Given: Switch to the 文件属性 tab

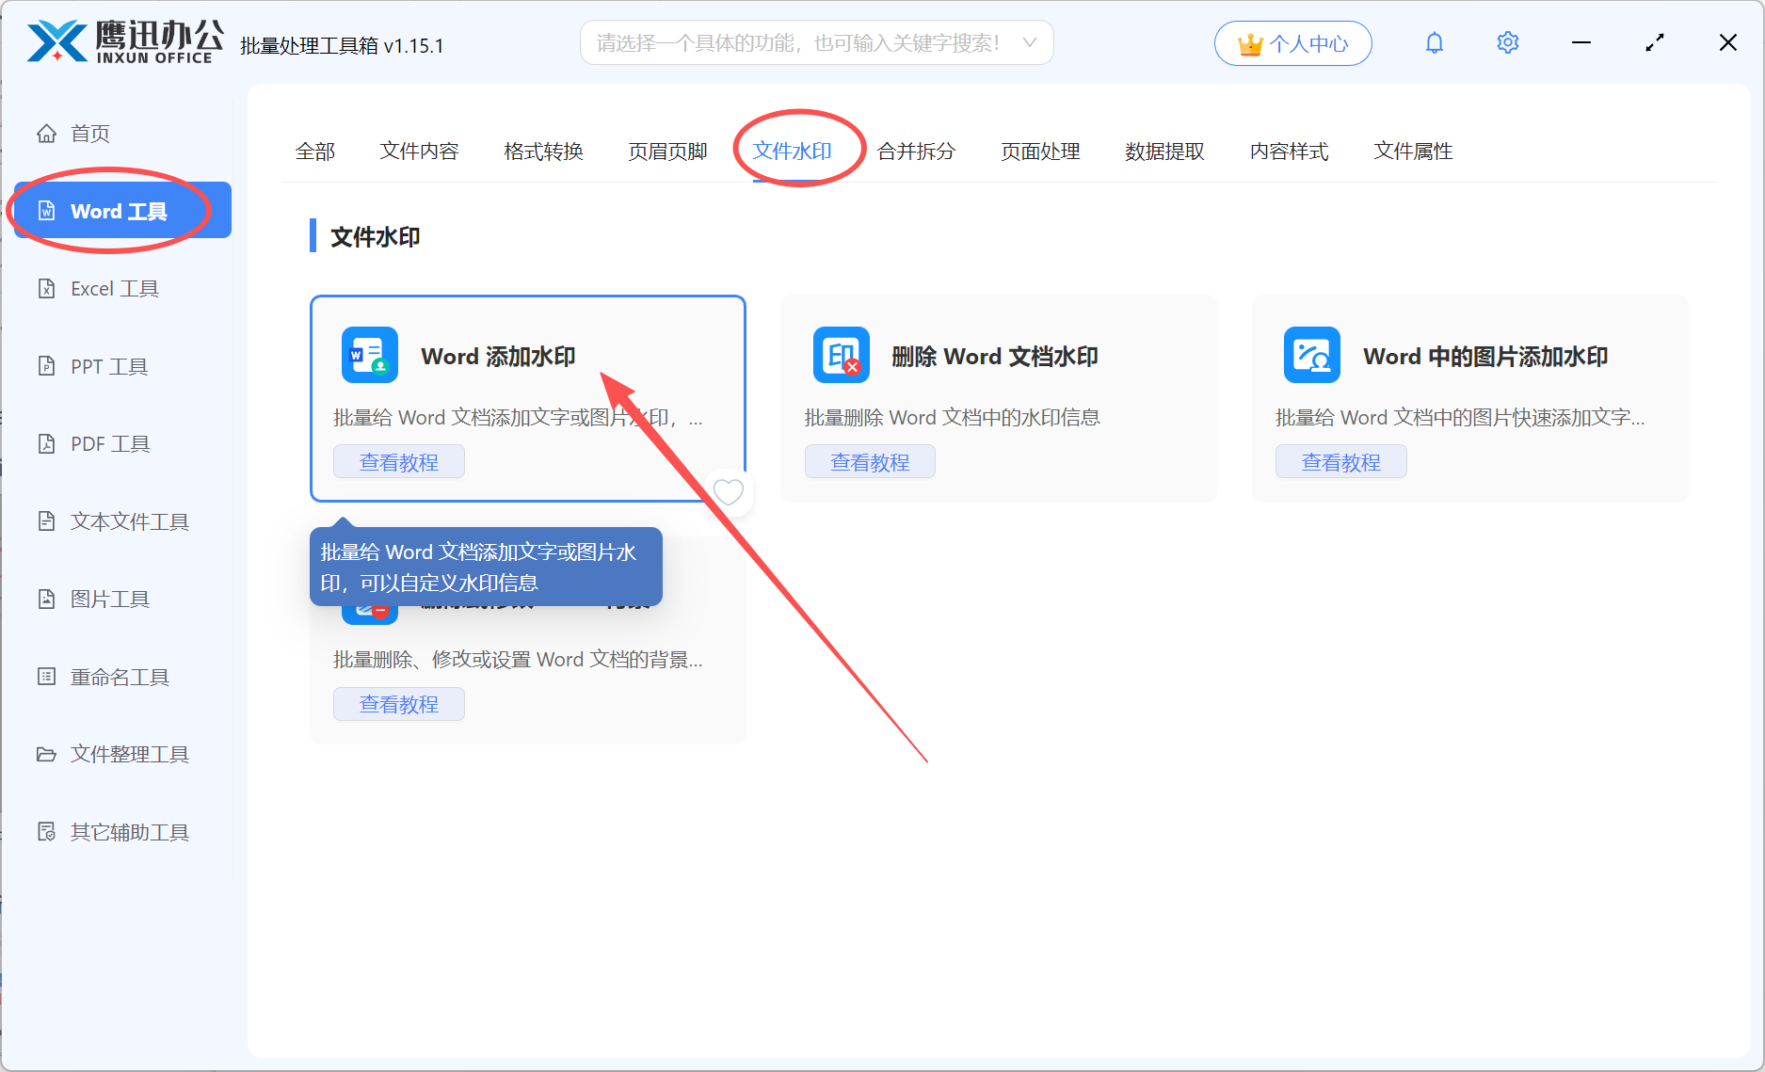Looking at the screenshot, I should tap(1413, 152).
